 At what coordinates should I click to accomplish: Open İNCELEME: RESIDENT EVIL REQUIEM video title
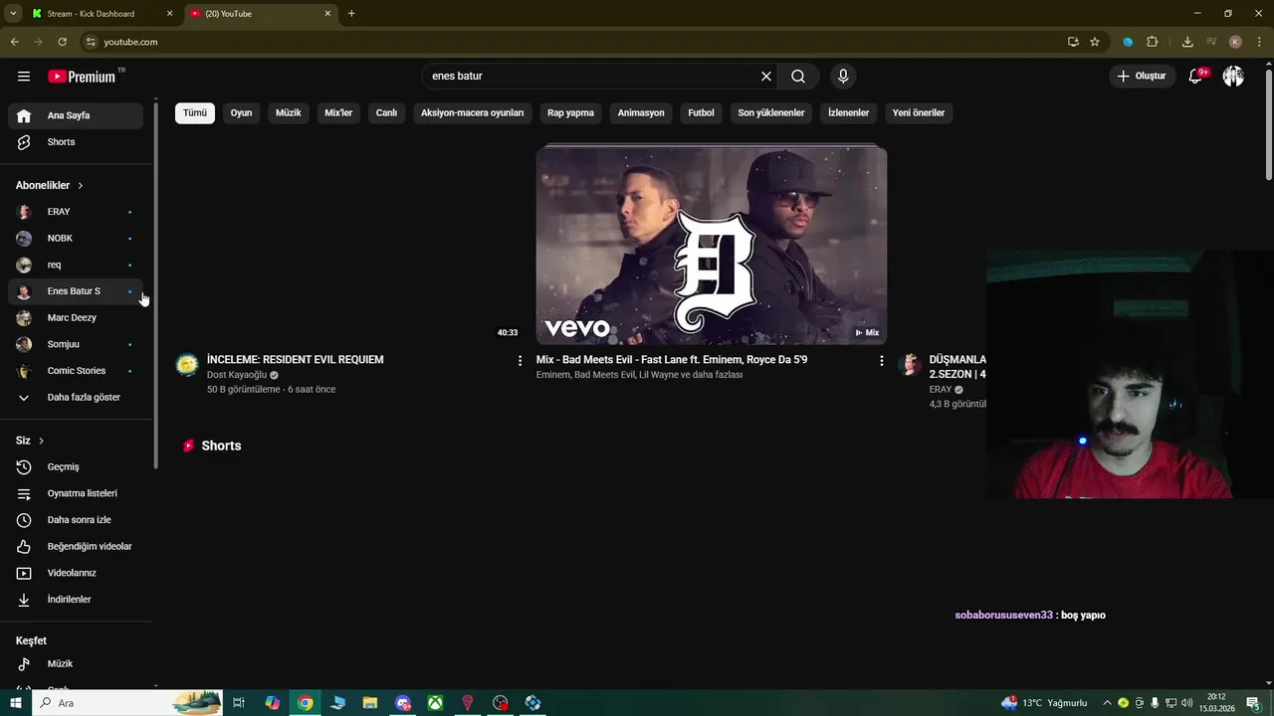(x=295, y=360)
